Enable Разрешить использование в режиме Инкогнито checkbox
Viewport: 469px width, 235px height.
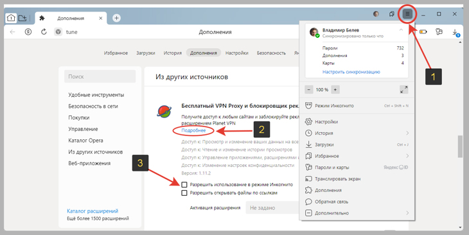pos(184,184)
